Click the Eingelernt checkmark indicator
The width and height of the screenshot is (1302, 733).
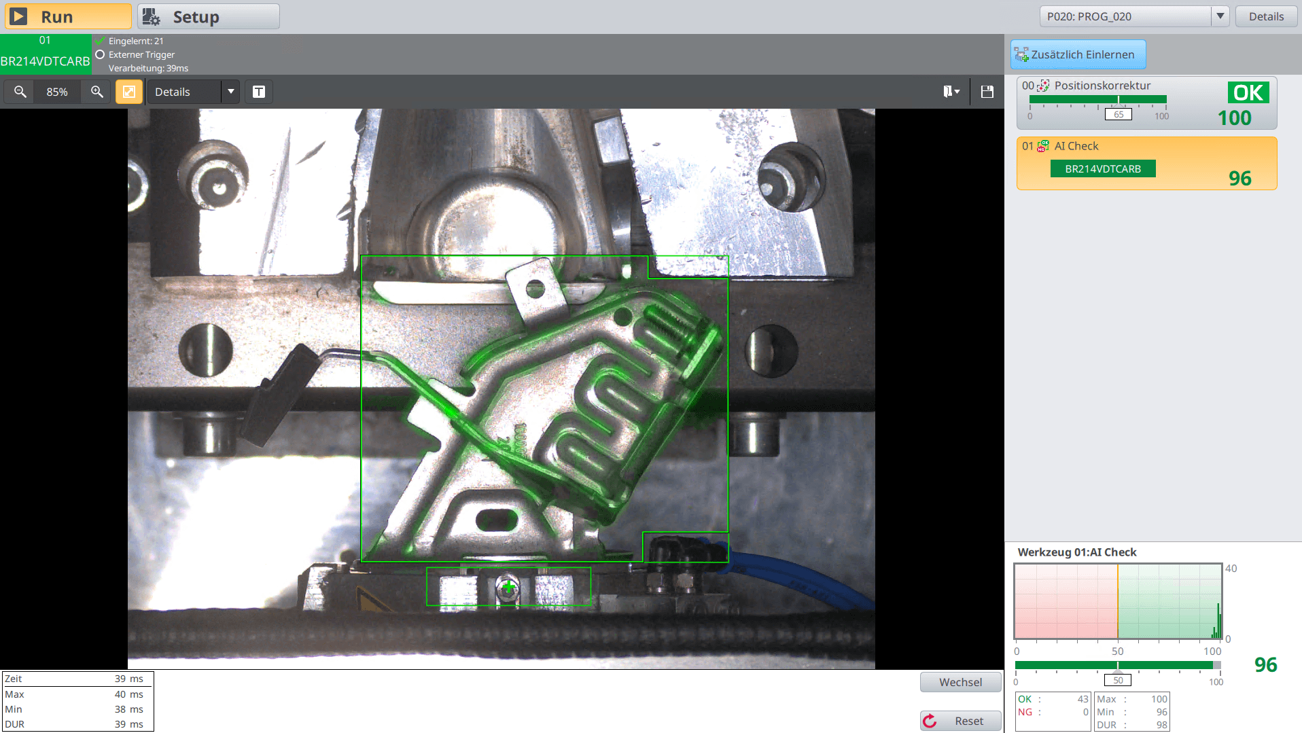(100, 41)
